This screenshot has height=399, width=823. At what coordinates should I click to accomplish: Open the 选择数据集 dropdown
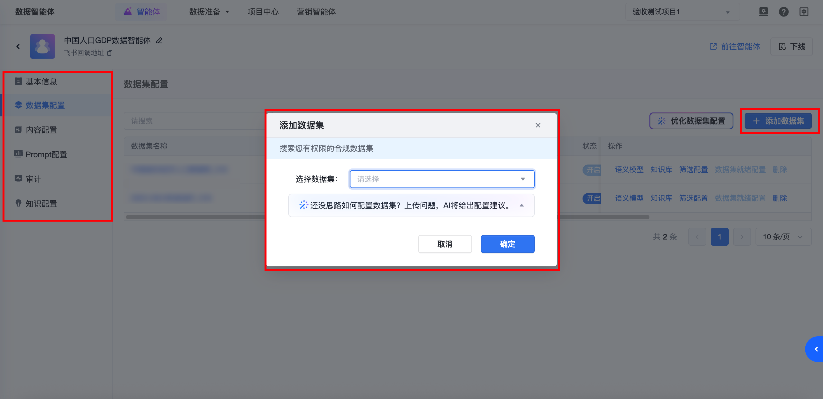click(442, 179)
